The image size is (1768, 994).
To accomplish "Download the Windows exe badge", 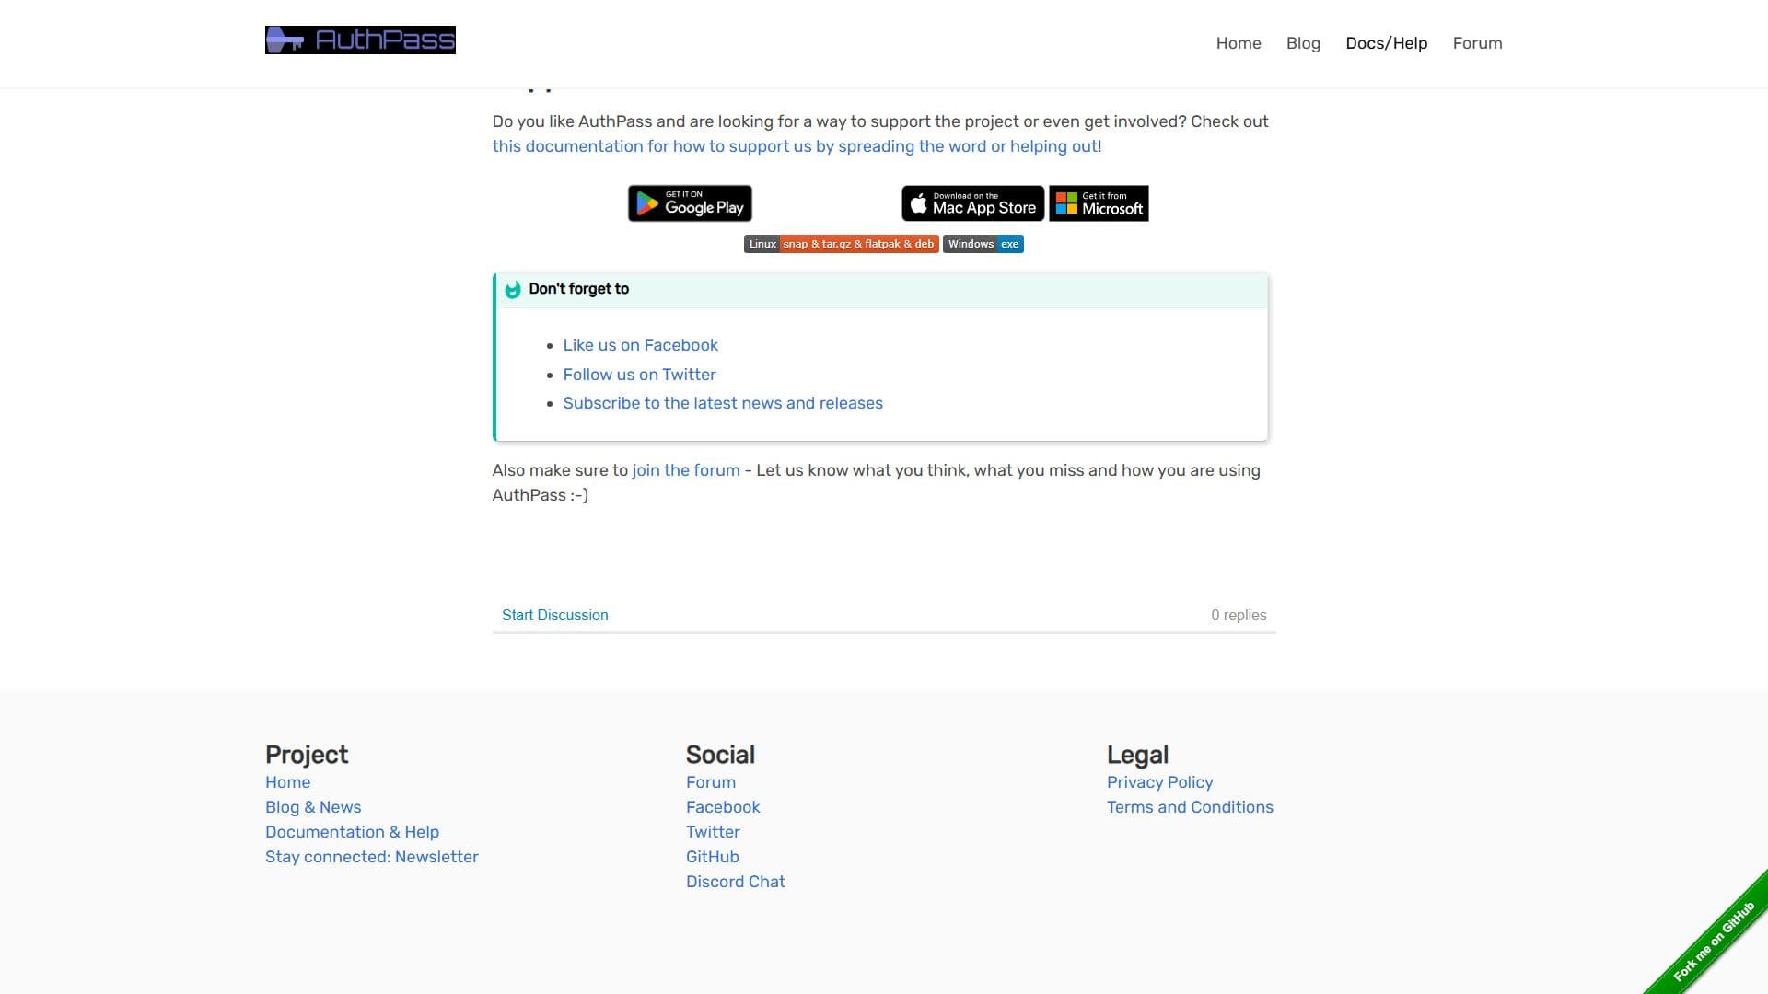I will tap(983, 244).
